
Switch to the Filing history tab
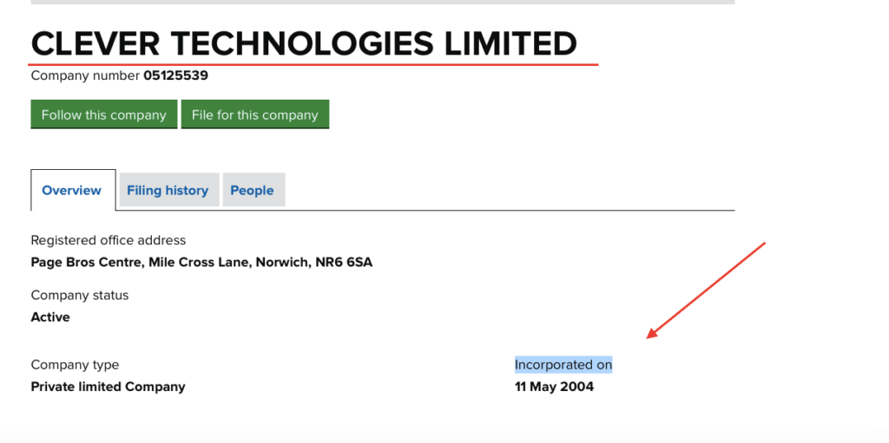pyautogui.click(x=168, y=190)
